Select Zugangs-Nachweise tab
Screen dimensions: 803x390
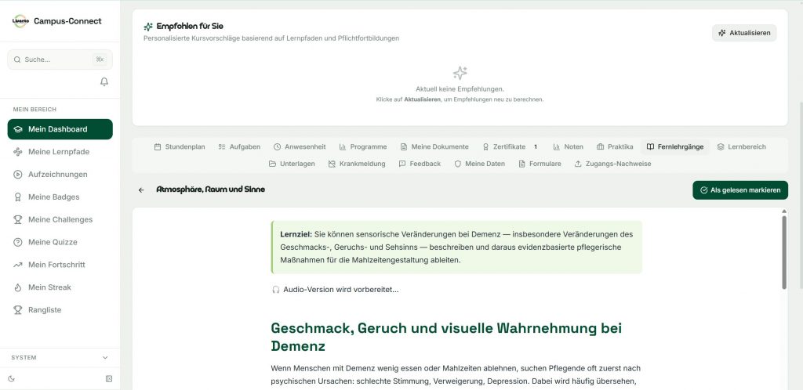612,164
